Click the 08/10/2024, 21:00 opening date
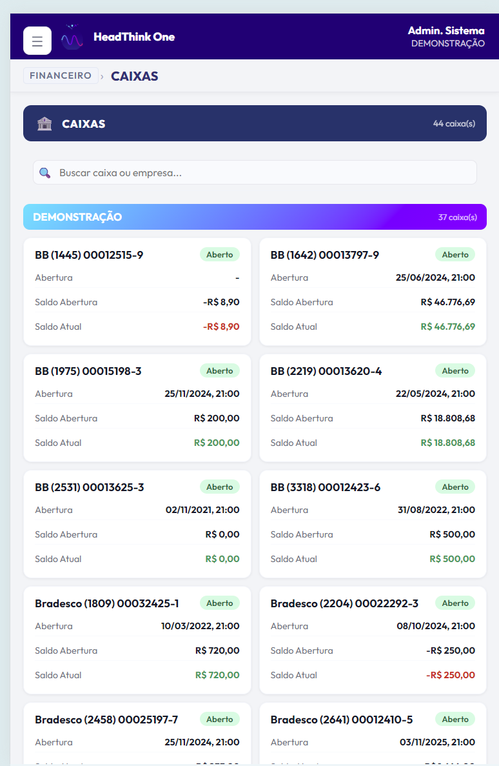The width and height of the screenshot is (499, 766). (x=436, y=626)
